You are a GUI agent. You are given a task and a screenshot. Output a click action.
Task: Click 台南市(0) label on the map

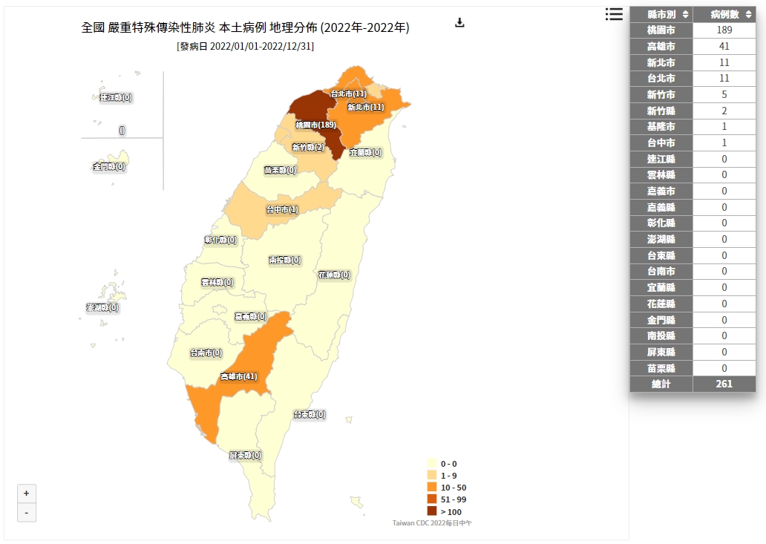click(206, 353)
